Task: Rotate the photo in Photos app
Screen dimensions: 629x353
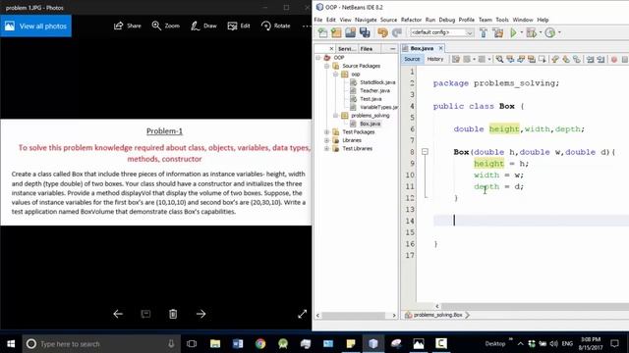Action: coord(275,26)
